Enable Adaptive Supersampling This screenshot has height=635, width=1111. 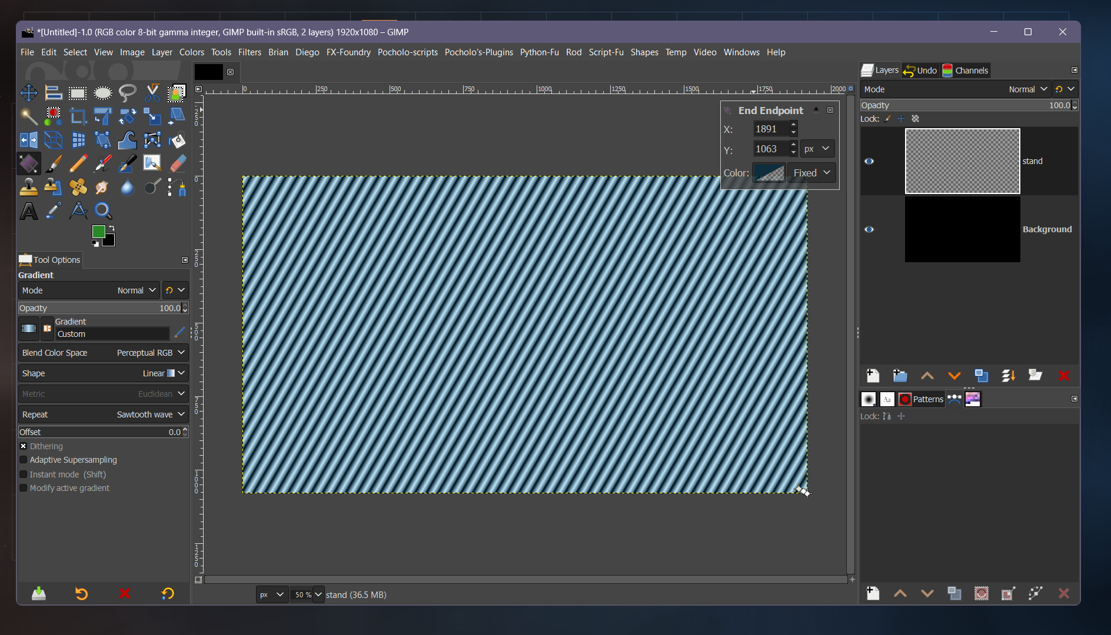[24, 460]
